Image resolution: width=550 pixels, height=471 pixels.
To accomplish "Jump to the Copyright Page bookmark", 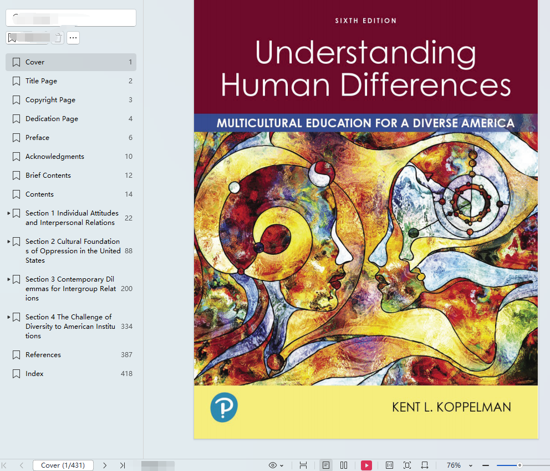I will [71, 100].
